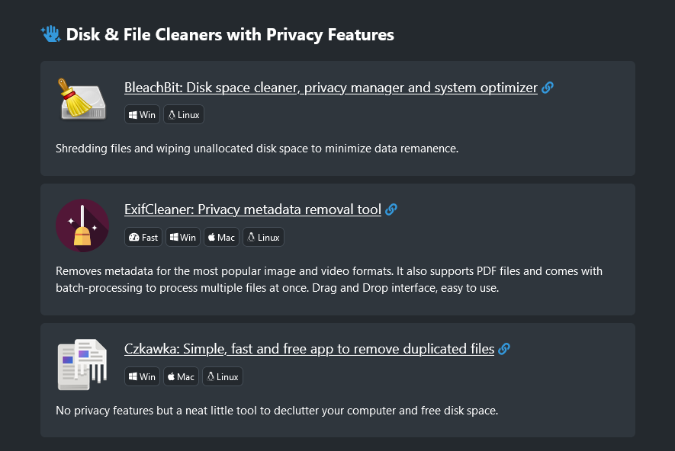The height and width of the screenshot is (451, 675).
Task: Open the BleachBit disk space cleaner link
Action: (330, 88)
